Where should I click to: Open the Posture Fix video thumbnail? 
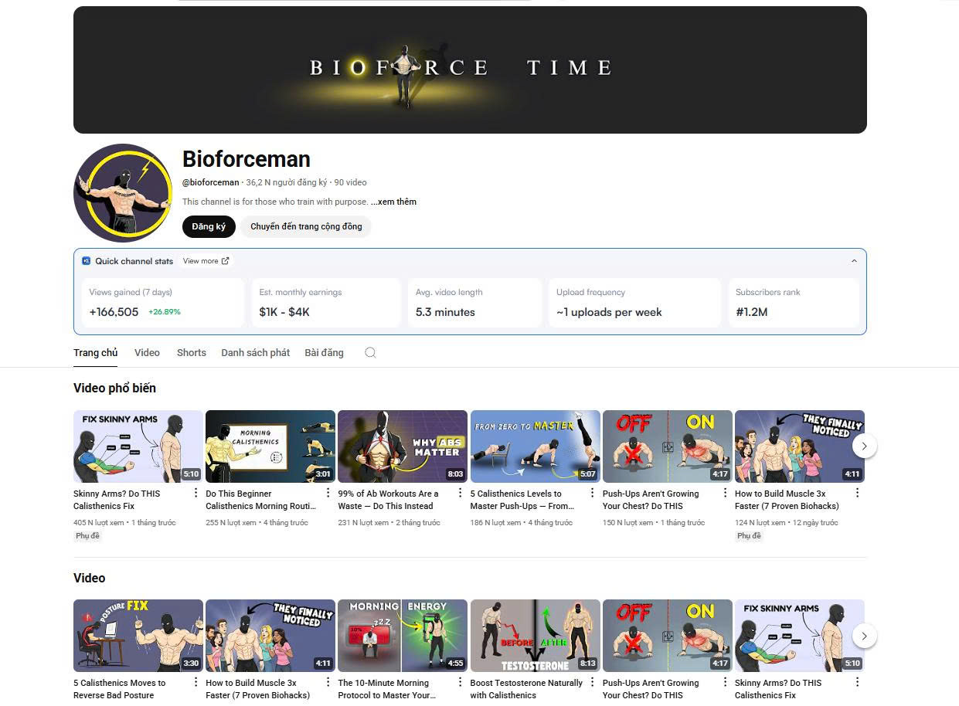click(138, 636)
